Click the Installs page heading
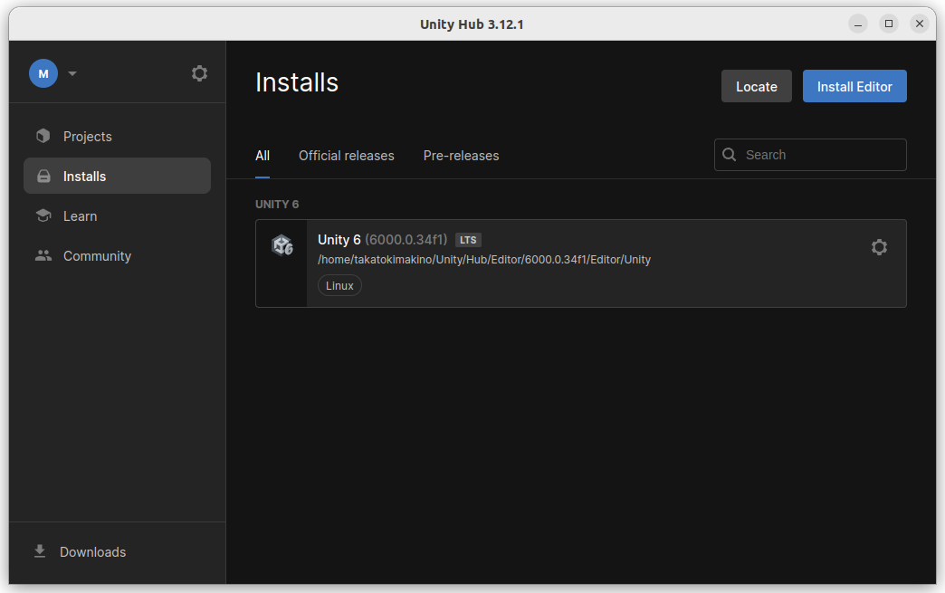The width and height of the screenshot is (945, 593). [297, 82]
